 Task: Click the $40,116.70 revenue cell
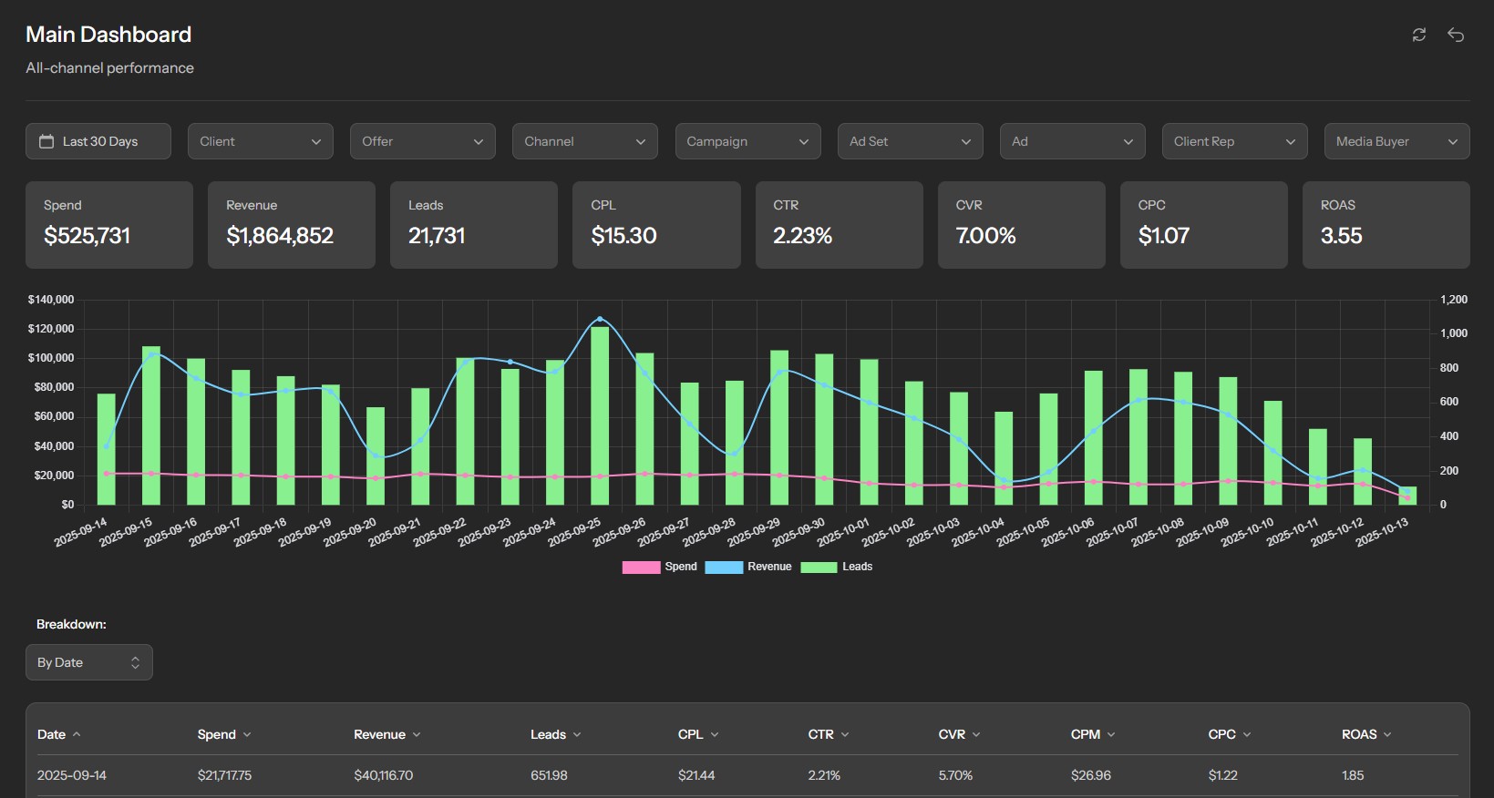[x=384, y=775]
